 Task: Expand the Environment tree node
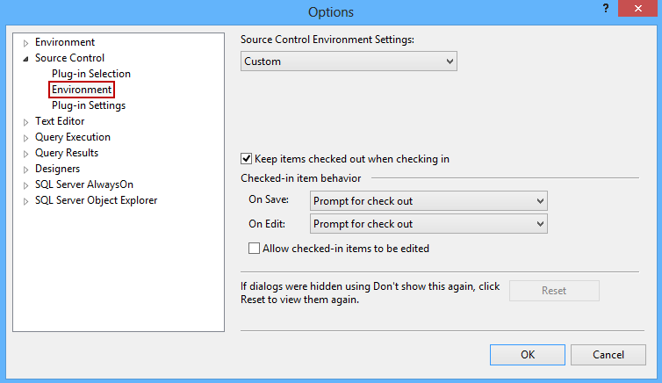25,42
